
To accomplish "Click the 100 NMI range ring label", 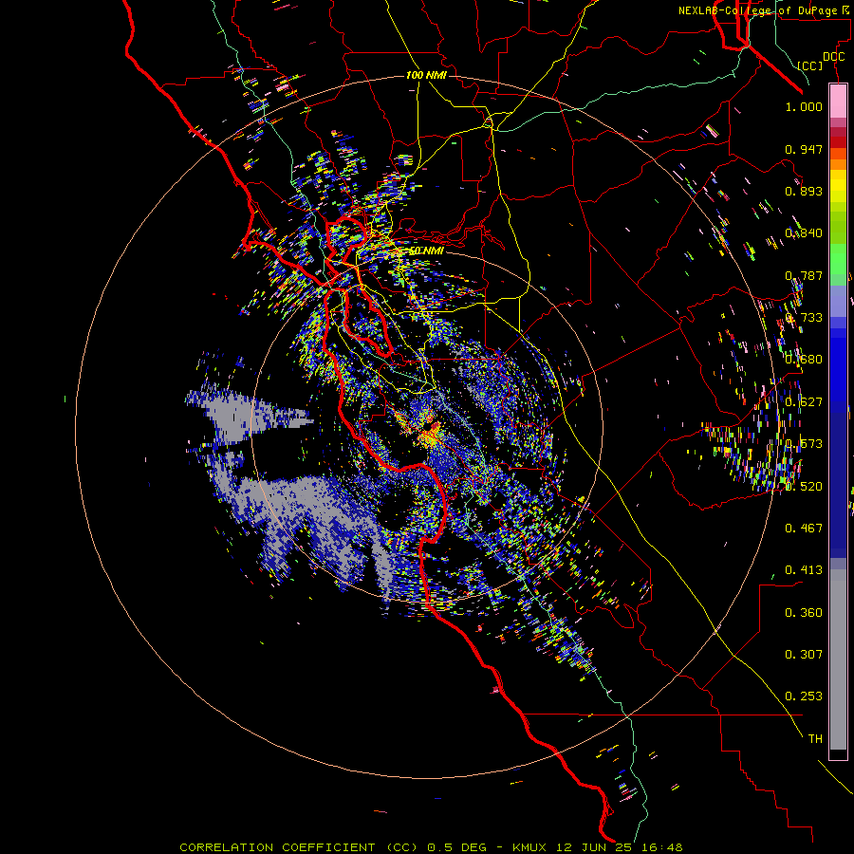I will point(426,75).
